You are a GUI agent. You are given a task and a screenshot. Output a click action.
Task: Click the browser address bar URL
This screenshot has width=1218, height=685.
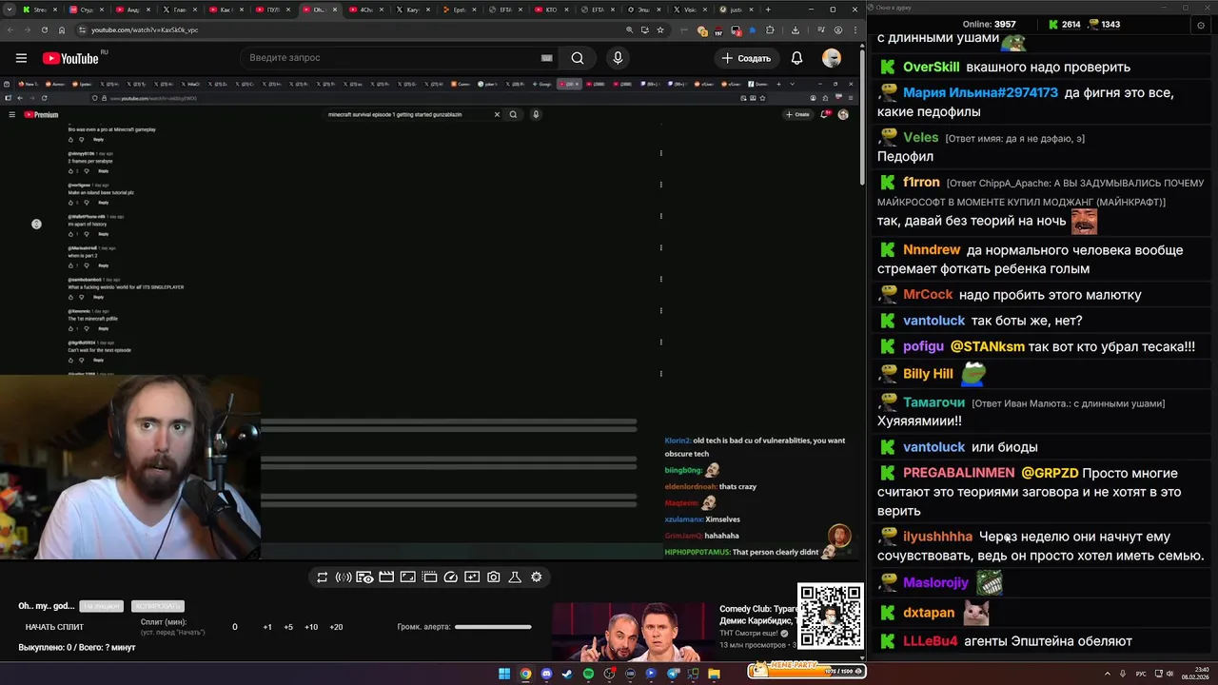coord(145,29)
